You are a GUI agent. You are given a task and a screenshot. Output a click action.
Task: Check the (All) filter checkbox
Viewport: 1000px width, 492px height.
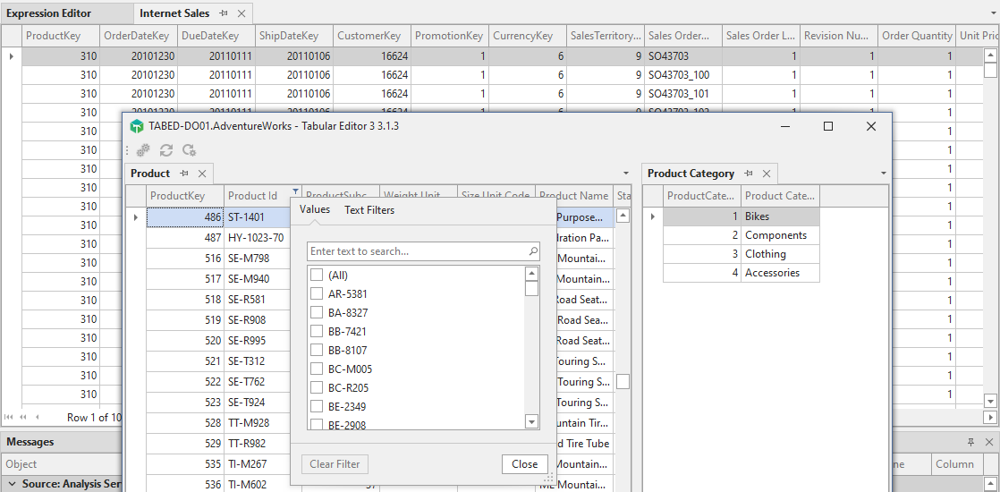click(x=317, y=275)
